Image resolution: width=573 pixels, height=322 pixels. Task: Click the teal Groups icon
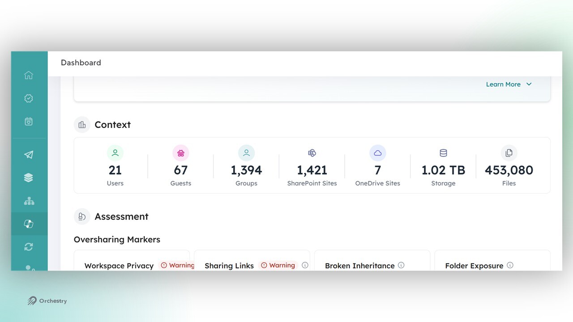click(x=246, y=153)
